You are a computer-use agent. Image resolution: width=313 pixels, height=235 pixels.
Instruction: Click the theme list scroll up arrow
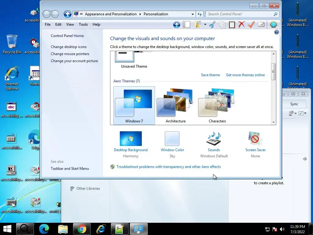tap(274, 54)
